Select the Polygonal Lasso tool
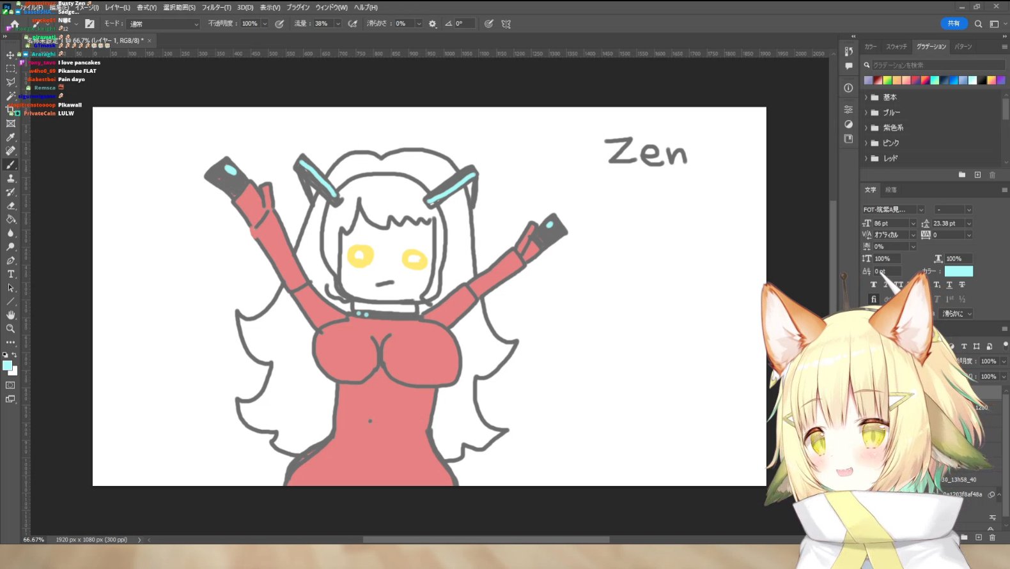 tap(11, 82)
